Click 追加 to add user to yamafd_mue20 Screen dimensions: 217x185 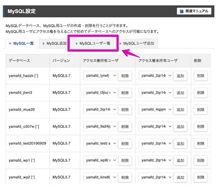tap(180, 110)
